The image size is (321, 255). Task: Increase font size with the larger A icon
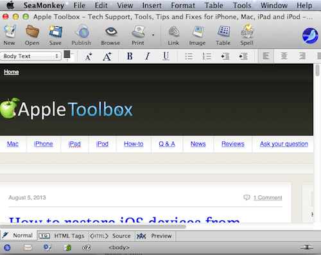107,57
